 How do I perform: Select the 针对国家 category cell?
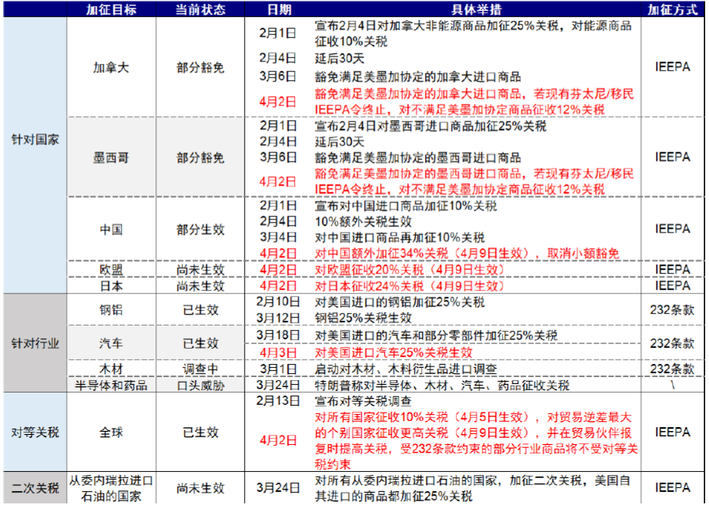click(35, 139)
